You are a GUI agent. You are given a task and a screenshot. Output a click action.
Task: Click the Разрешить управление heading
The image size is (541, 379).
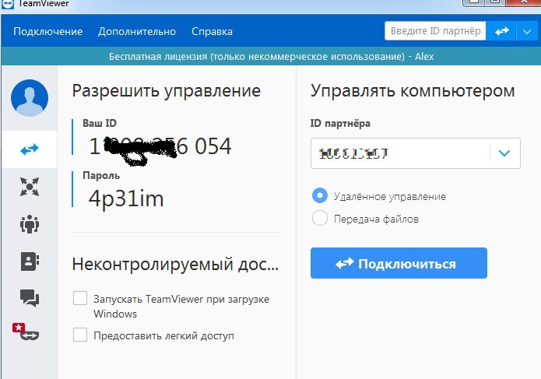point(167,91)
